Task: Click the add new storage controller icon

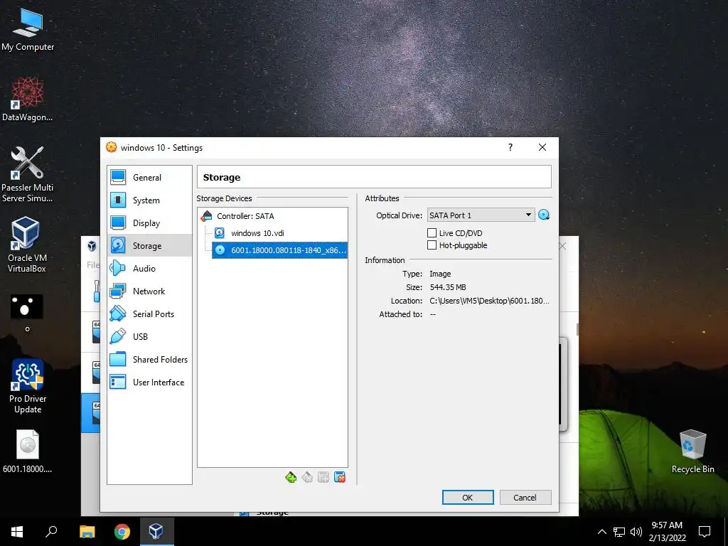Action: [291, 477]
